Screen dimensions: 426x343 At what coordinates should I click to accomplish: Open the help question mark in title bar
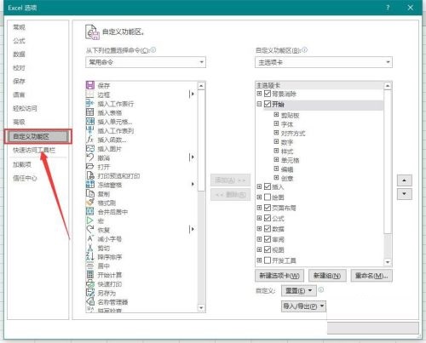point(388,8)
